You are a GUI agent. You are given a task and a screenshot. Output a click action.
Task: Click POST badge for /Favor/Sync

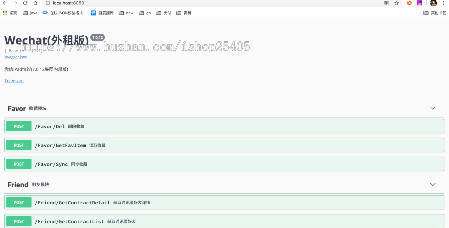click(x=19, y=164)
